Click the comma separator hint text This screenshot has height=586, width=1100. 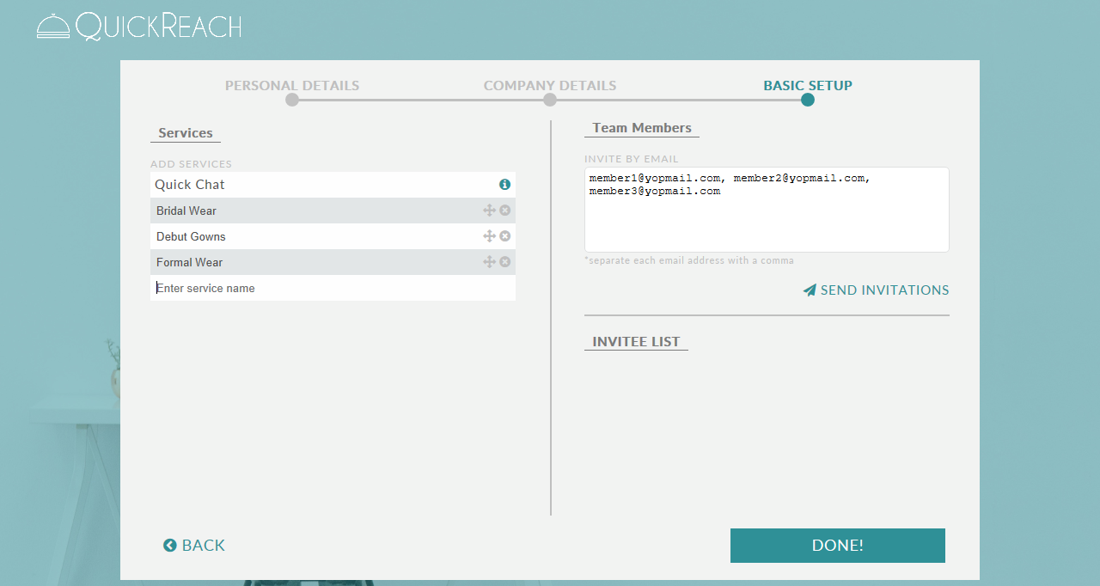(689, 260)
